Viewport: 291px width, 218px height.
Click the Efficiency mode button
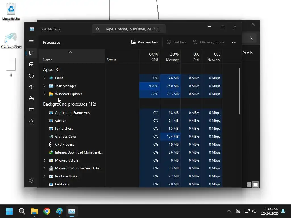209,42
